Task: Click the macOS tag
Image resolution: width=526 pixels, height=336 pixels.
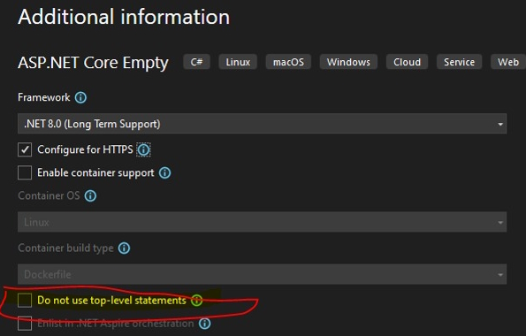Action: tap(288, 62)
